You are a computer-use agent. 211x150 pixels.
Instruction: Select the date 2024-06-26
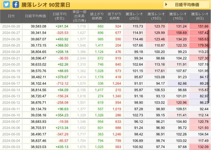(11, 39)
